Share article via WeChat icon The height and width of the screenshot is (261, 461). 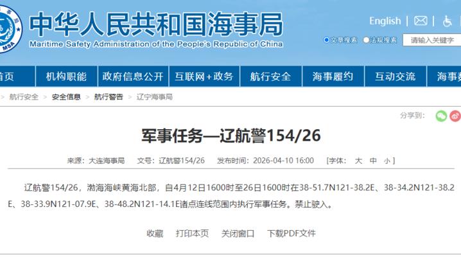pos(441,116)
